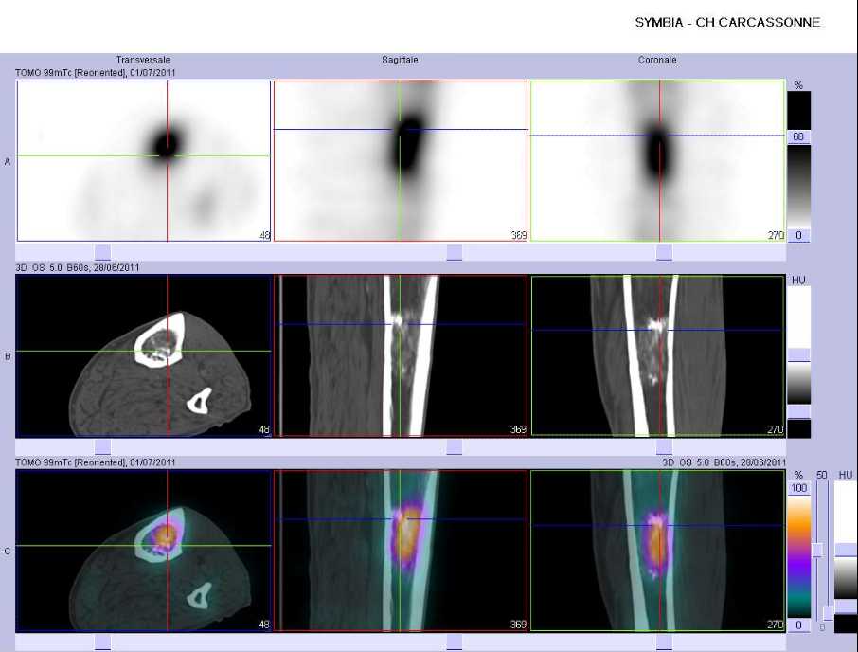Image resolution: width=858 pixels, height=652 pixels.
Task: Click the 68 upper threshold field in row A
Action: 798,136
